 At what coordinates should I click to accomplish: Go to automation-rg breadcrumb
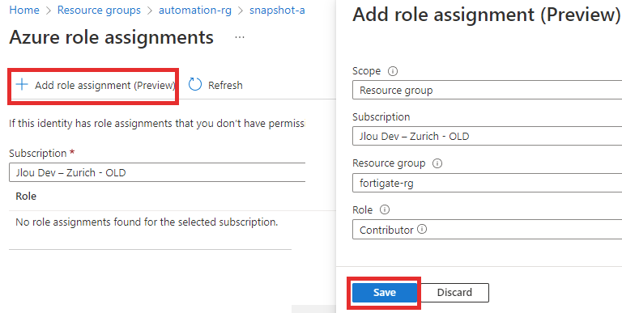(194, 11)
